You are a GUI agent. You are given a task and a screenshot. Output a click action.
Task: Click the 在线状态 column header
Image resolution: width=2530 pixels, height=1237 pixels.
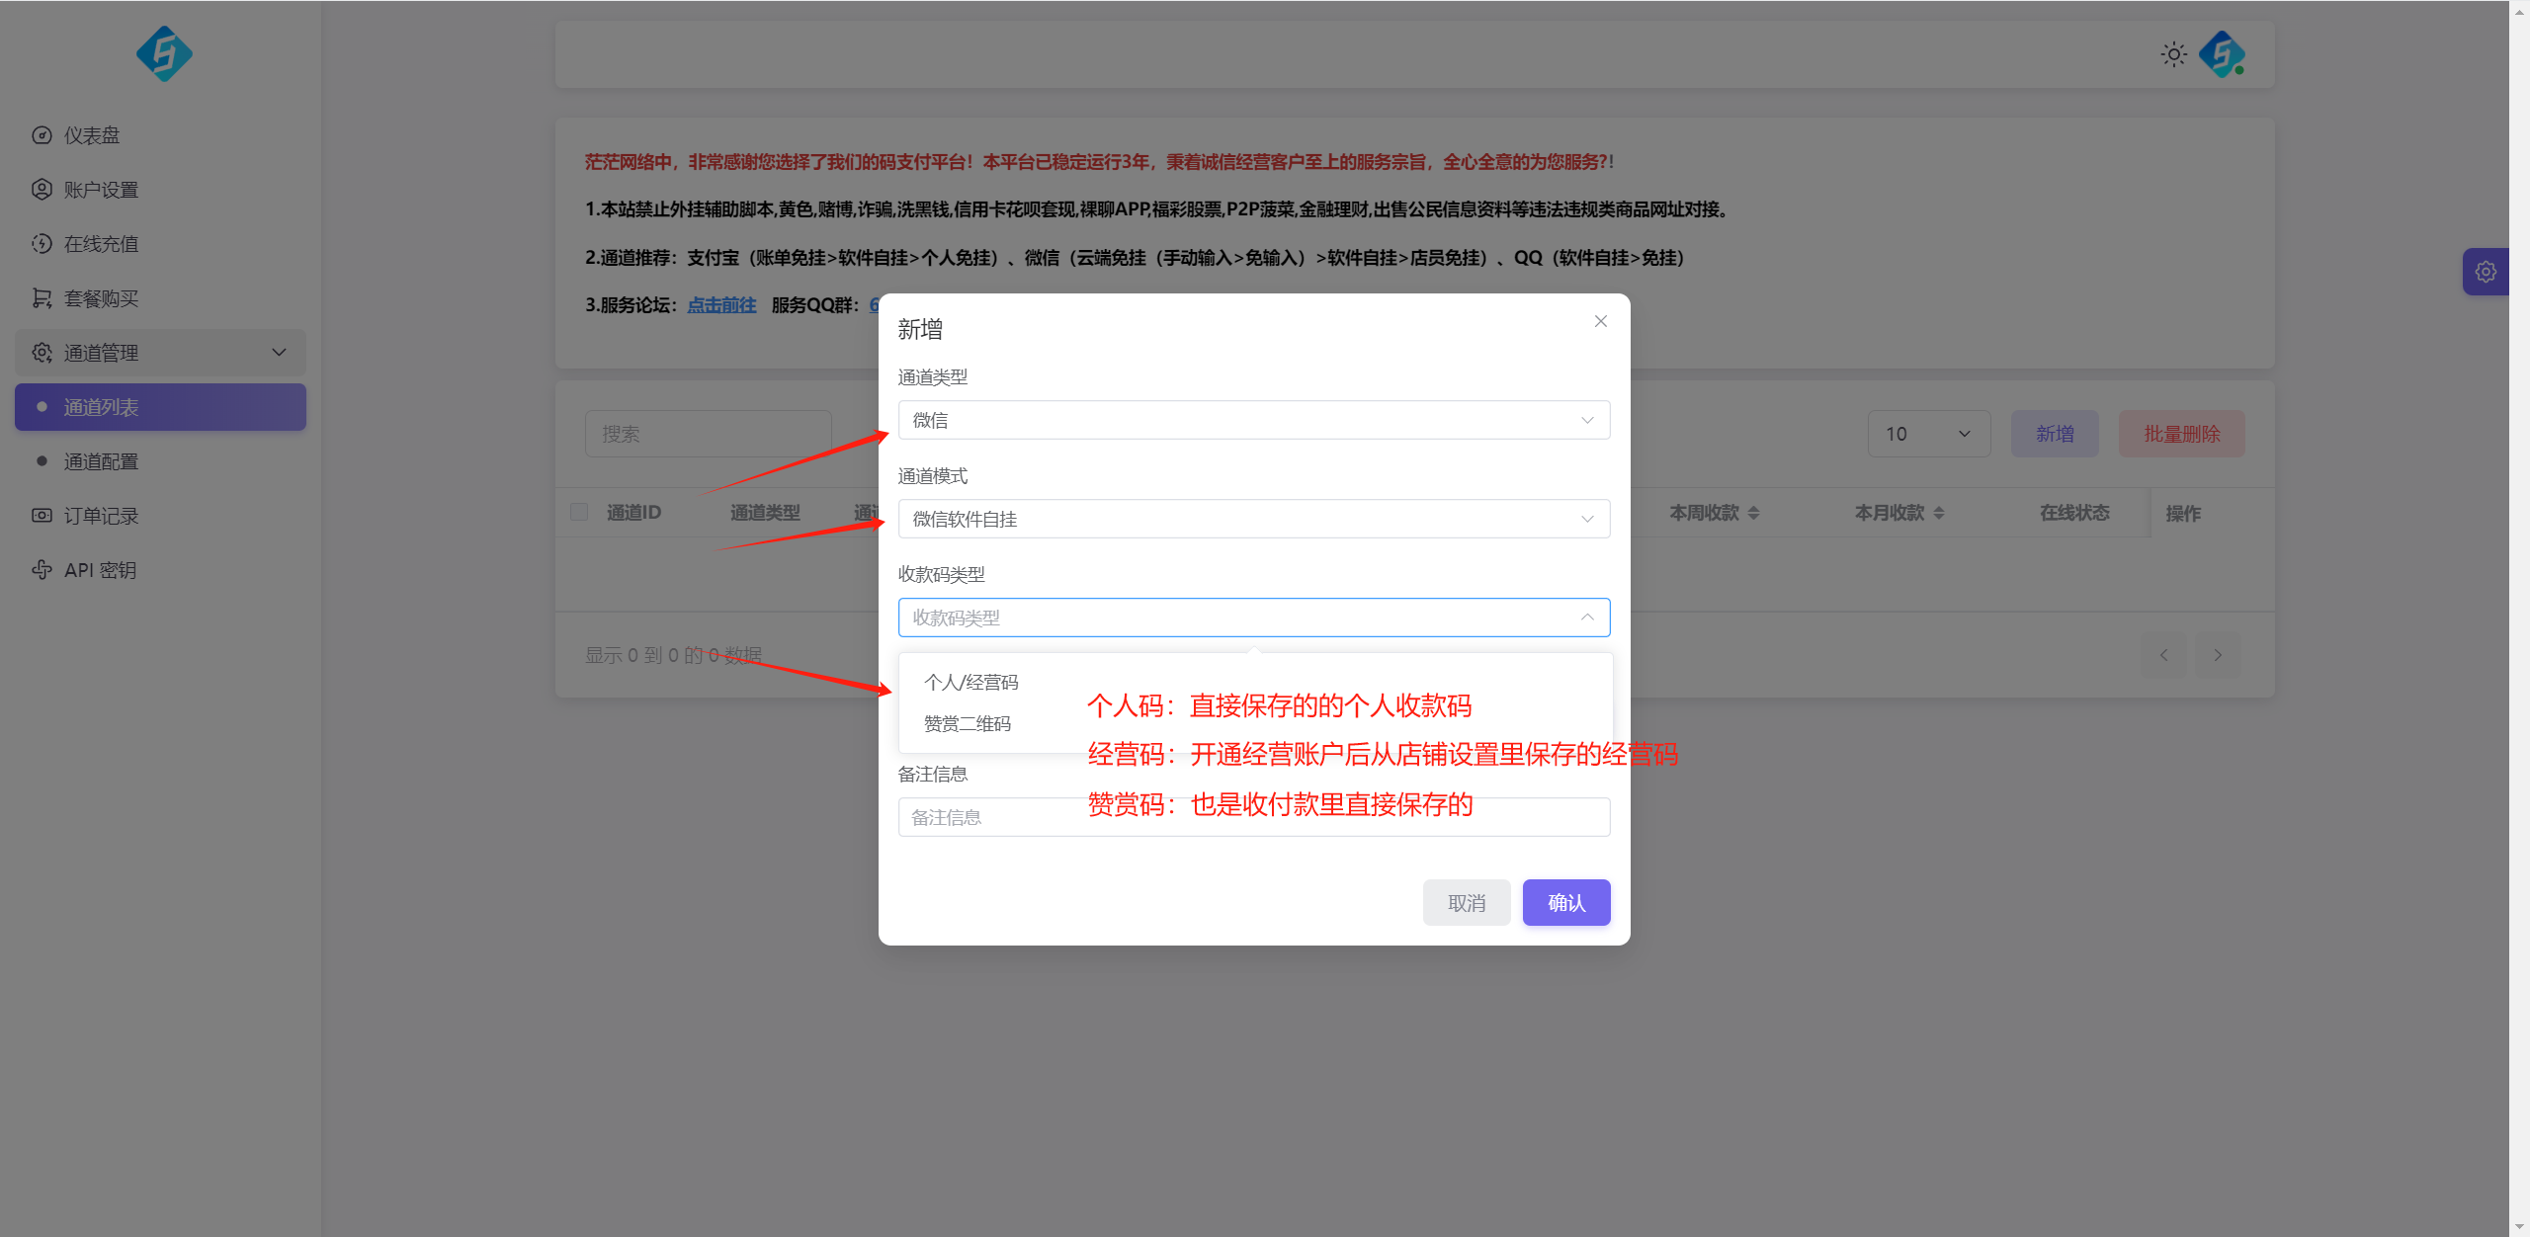2074,513
